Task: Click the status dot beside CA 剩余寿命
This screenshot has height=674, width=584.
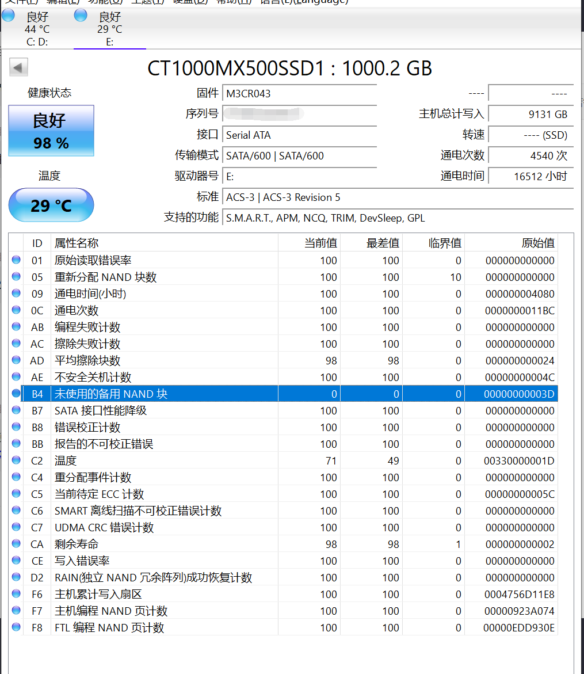Action: pos(16,544)
